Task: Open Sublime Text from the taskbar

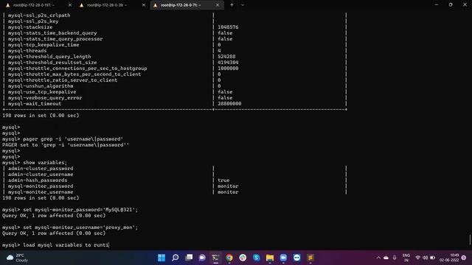Action: click(310, 258)
